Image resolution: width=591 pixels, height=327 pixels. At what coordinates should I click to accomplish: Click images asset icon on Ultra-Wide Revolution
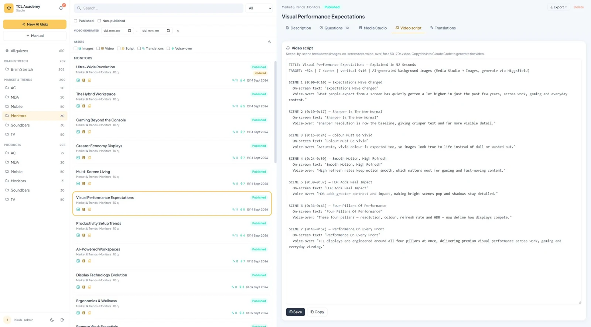pyautogui.click(x=78, y=80)
